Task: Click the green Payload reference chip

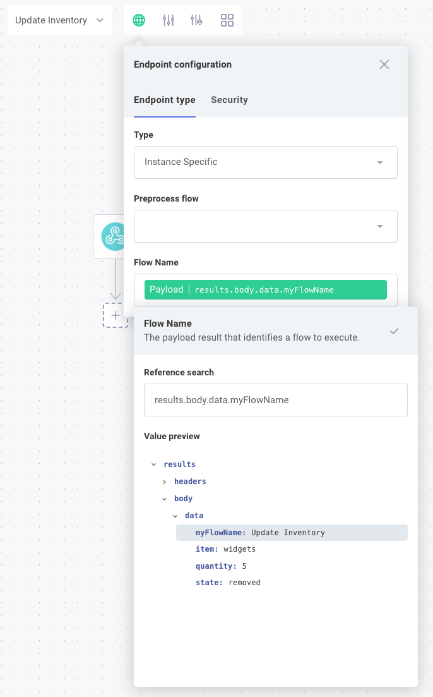Action: [265, 289]
